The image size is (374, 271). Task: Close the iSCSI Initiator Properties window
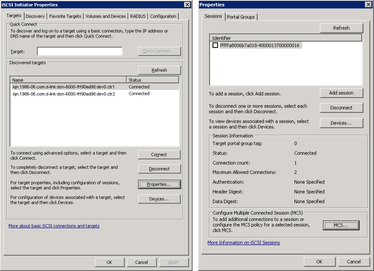[187, 4]
